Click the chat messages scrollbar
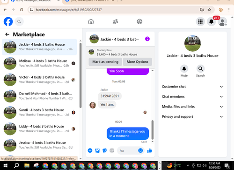This screenshot has height=170, width=234. 153,130
